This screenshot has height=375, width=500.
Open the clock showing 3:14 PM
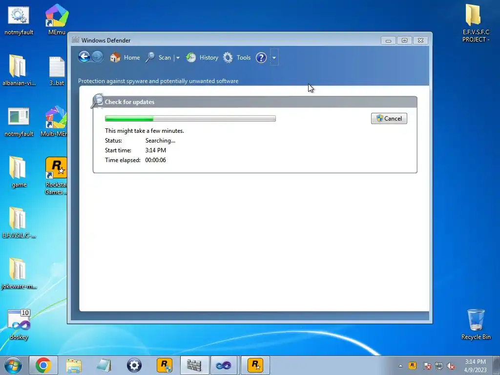point(476,366)
